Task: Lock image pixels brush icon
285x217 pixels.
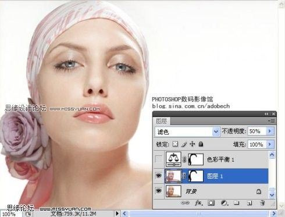Action: click(x=184, y=144)
